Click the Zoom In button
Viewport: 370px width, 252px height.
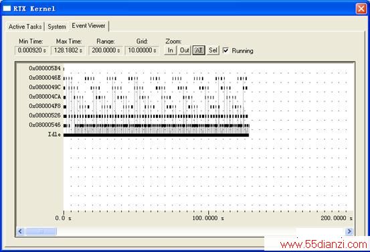171,50
